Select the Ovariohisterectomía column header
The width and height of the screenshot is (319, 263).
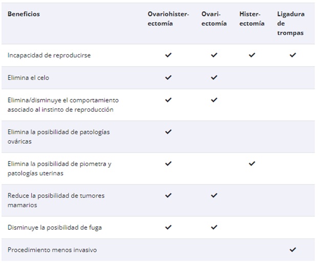[168, 19]
